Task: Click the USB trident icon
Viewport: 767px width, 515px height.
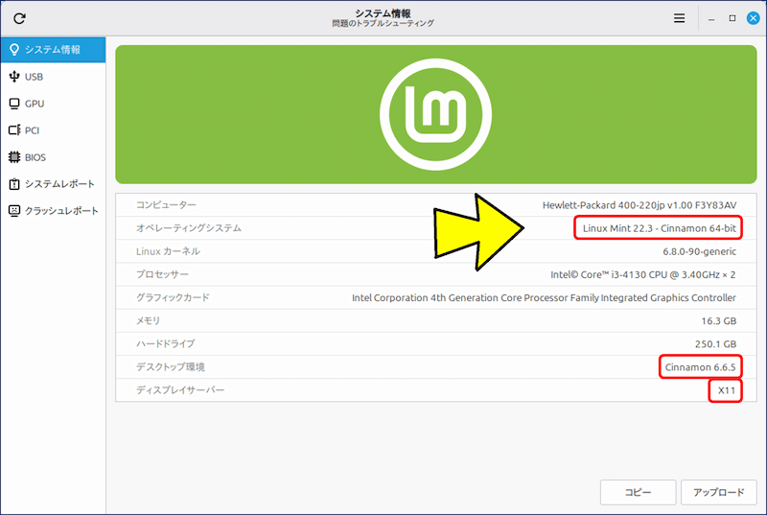Action: pyautogui.click(x=14, y=77)
